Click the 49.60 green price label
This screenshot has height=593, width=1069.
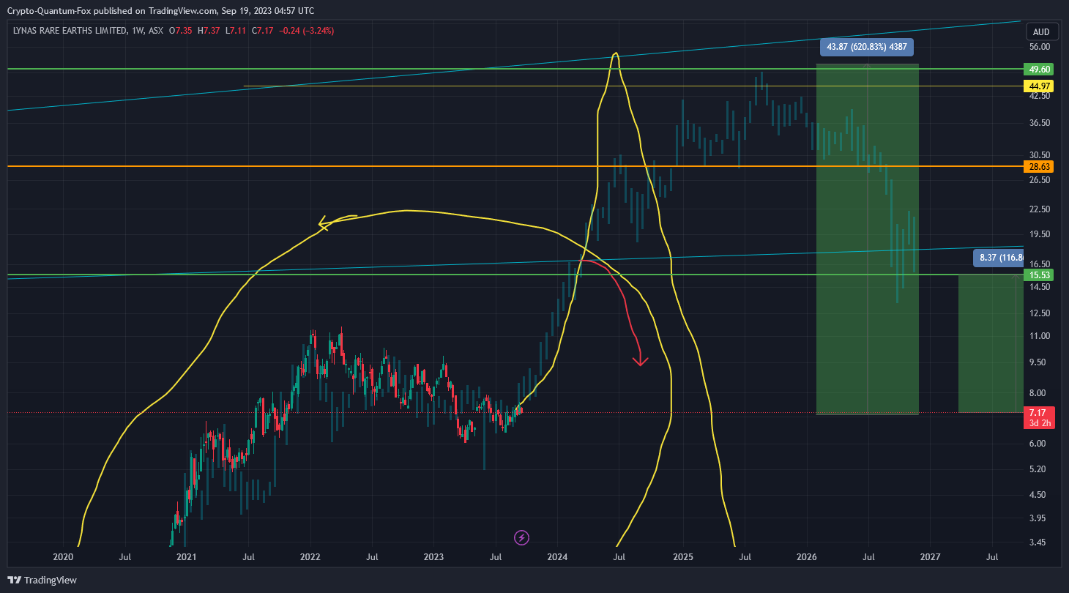click(1039, 69)
